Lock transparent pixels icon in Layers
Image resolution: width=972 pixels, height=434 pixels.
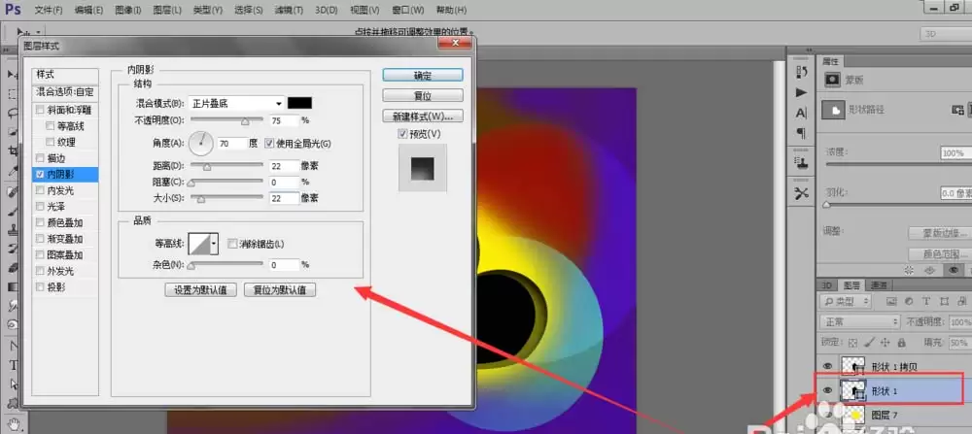coord(853,342)
